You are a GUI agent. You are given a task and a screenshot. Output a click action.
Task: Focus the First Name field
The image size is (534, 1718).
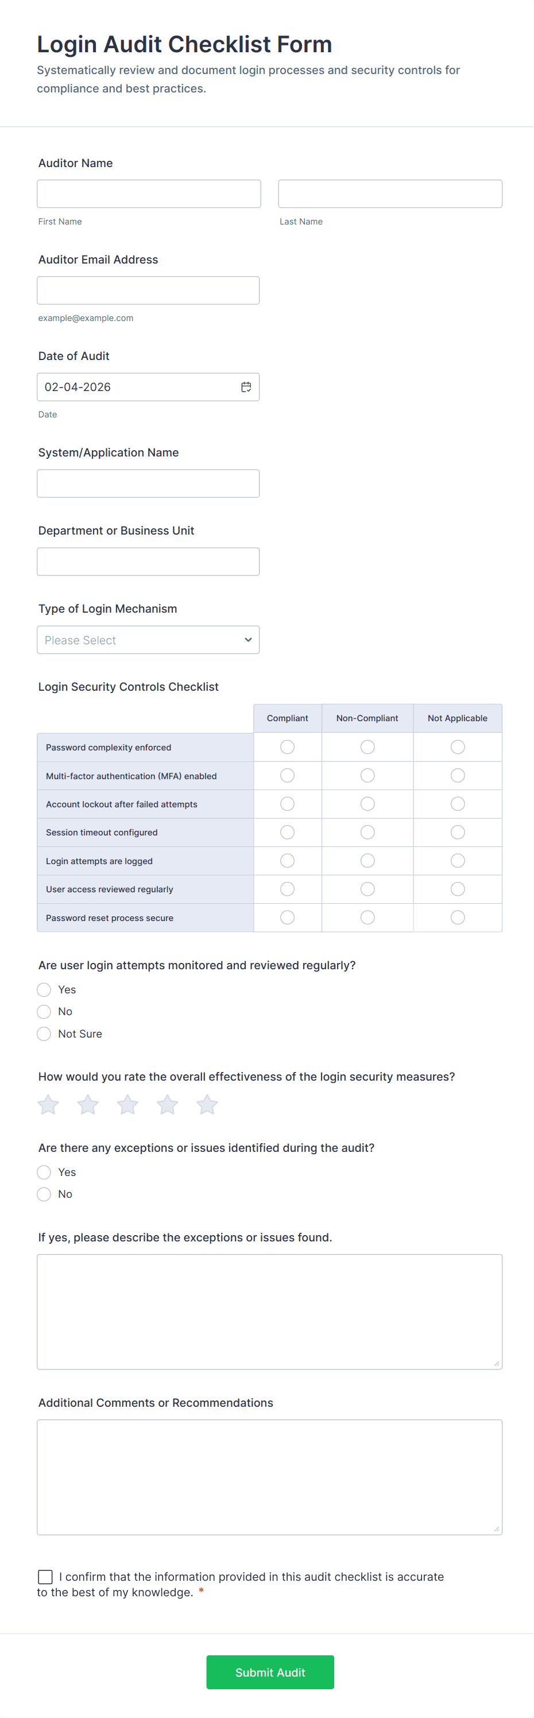click(149, 194)
